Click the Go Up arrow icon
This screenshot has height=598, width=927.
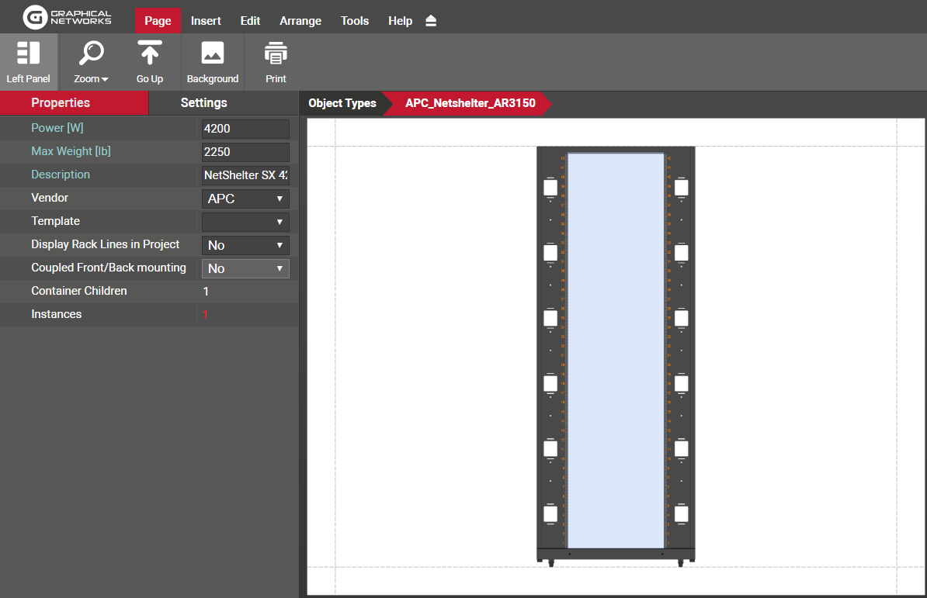click(150, 62)
